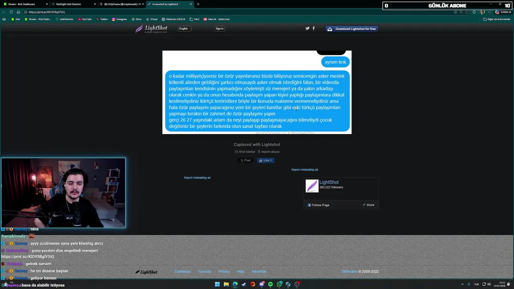Open the Lightshot logo in the footer
The image size is (514, 289).
pos(146,272)
